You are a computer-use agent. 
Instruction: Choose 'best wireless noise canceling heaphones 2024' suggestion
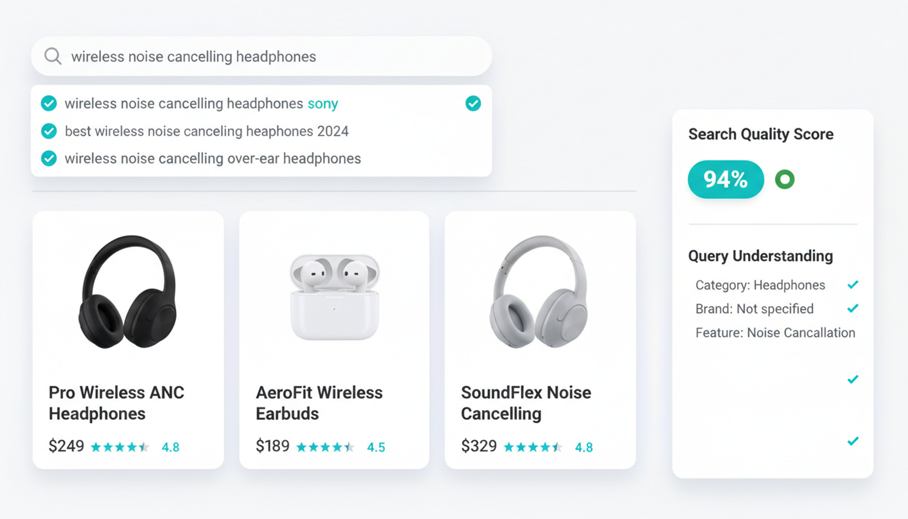(206, 131)
